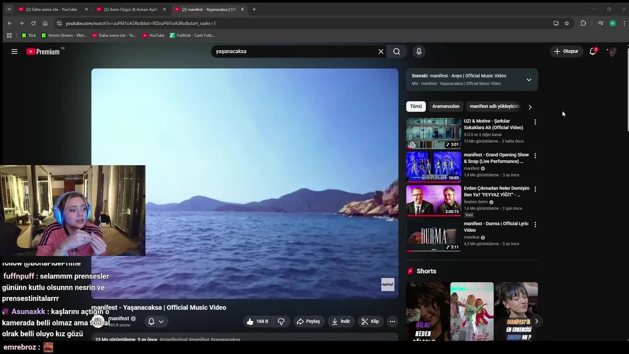Image resolution: width=629 pixels, height=354 pixels.
Task: Reload the page with refresh icon
Action: (33, 23)
